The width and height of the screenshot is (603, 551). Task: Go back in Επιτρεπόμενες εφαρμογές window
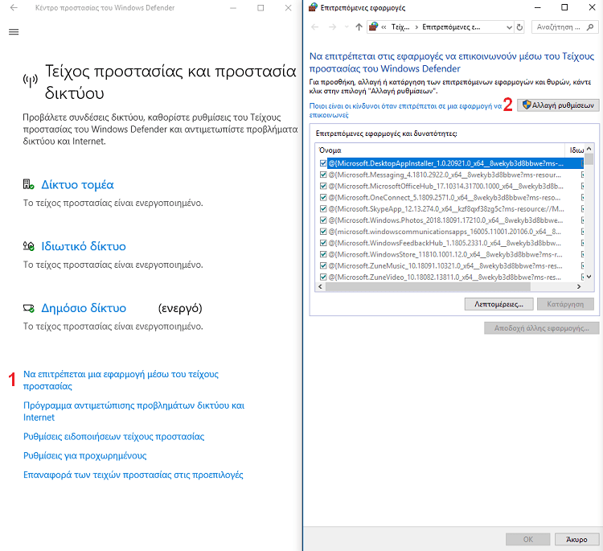315,27
